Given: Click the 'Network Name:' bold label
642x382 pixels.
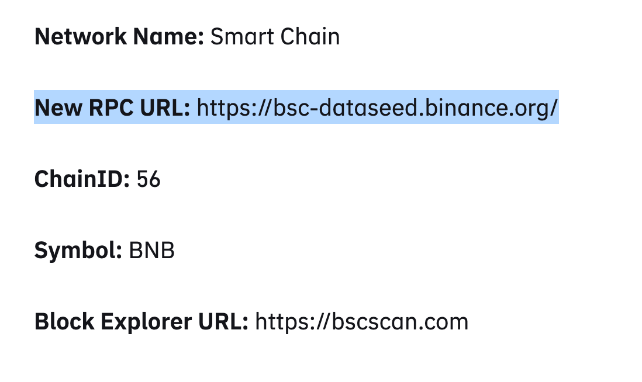Looking at the screenshot, I should (x=119, y=36).
